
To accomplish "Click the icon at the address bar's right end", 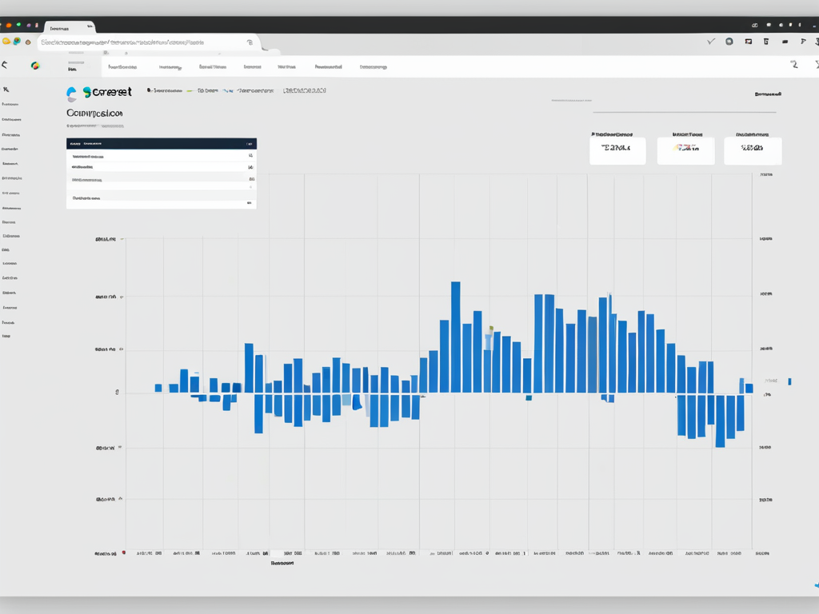I will pyautogui.click(x=250, y=42).
